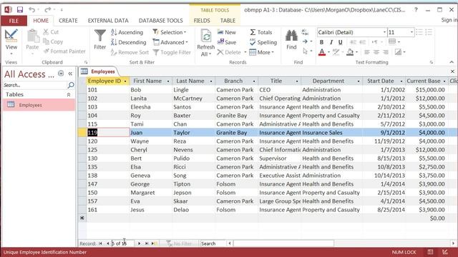Center align text
The height and width of the screenshot is (257, 458).
376,52
